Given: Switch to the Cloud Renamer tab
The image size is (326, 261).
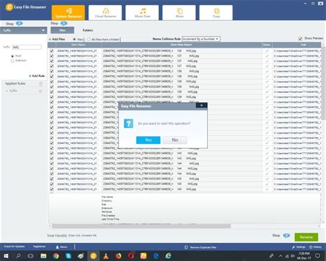Looking at the screenshot, I should pyautogui.click(x=105, y=13).
